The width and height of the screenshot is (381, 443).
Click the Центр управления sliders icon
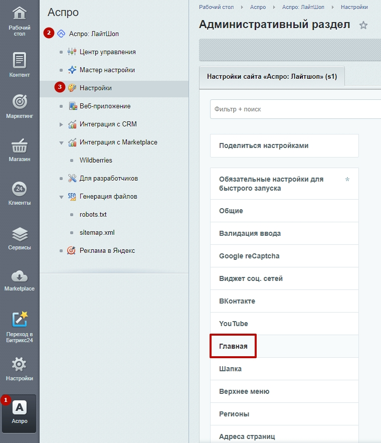(x=72, y=52)
